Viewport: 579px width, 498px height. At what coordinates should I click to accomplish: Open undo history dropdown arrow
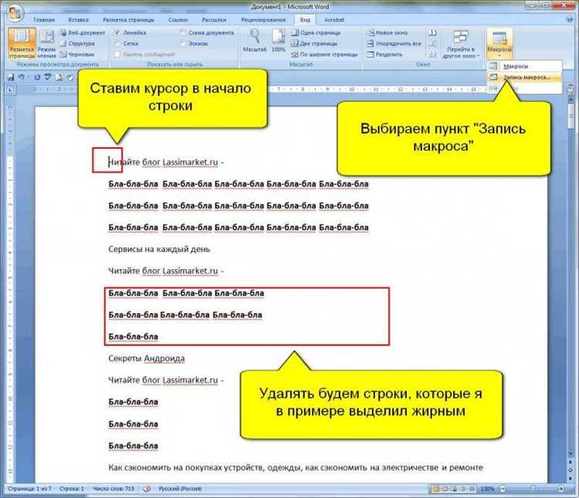pos(29,77)
